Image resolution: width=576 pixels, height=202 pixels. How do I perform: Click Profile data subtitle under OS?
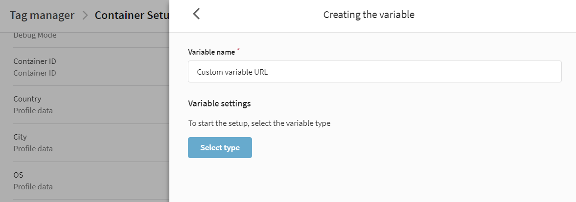(x=33, y=186)
